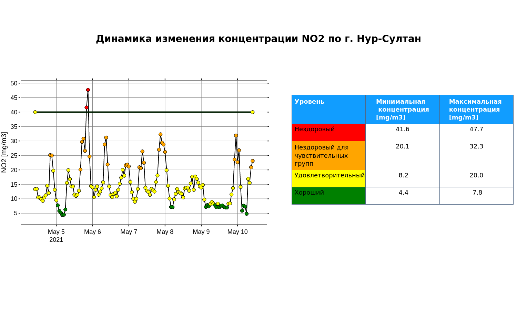Click the red peak data point near 47.7

pos(88,90)
